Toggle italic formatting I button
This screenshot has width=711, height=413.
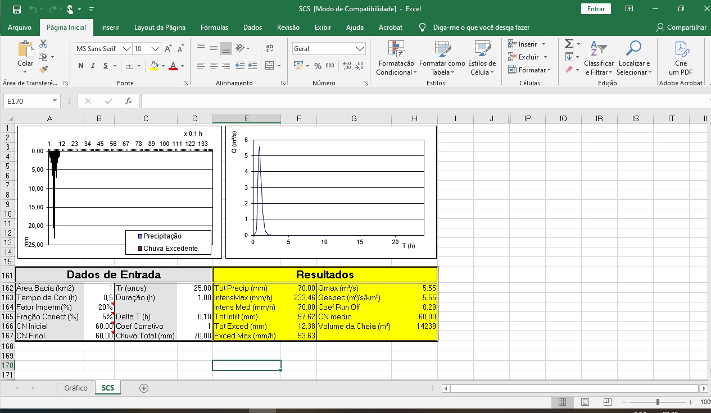click(93, 66)
